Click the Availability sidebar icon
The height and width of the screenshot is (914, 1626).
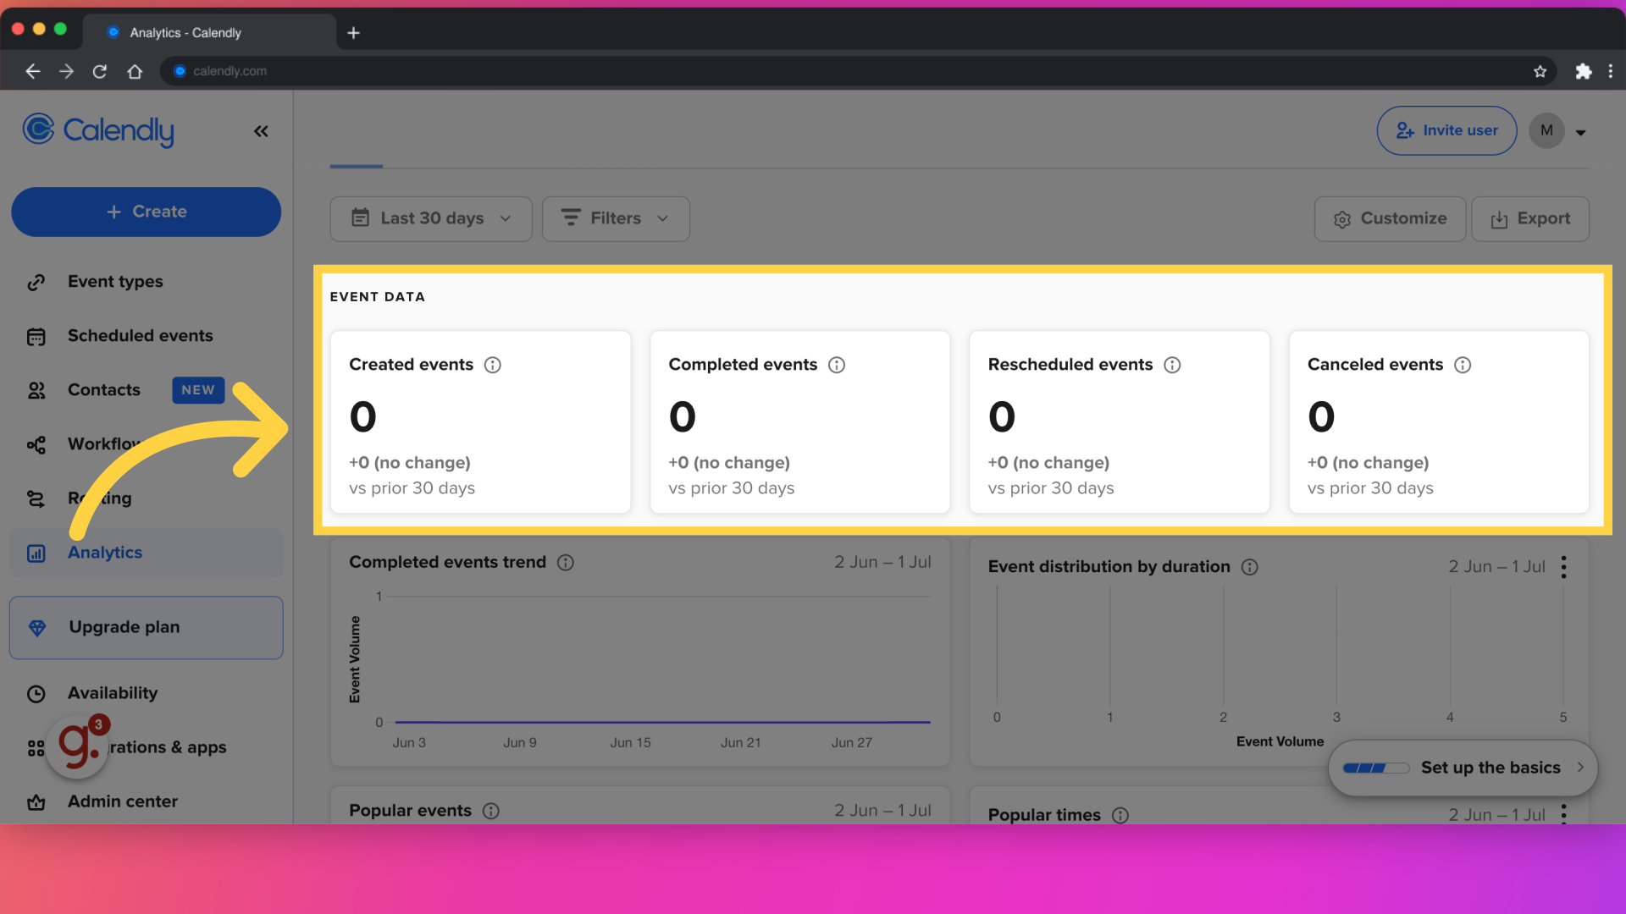tap(37, 693)
